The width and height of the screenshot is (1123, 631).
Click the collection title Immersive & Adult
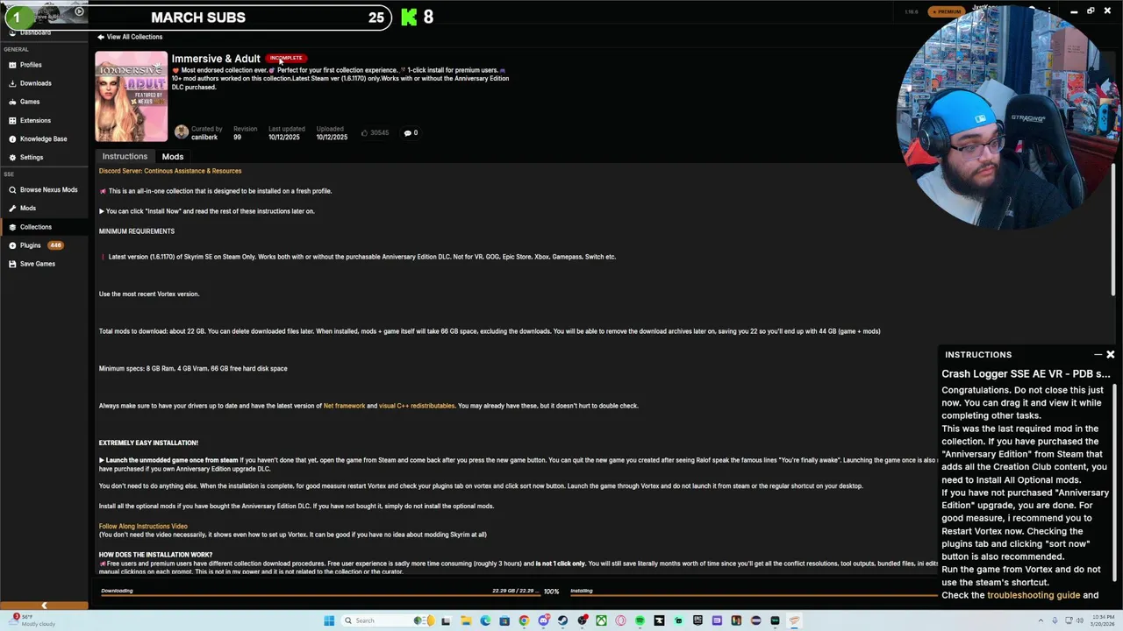click(x=216, y=59)
